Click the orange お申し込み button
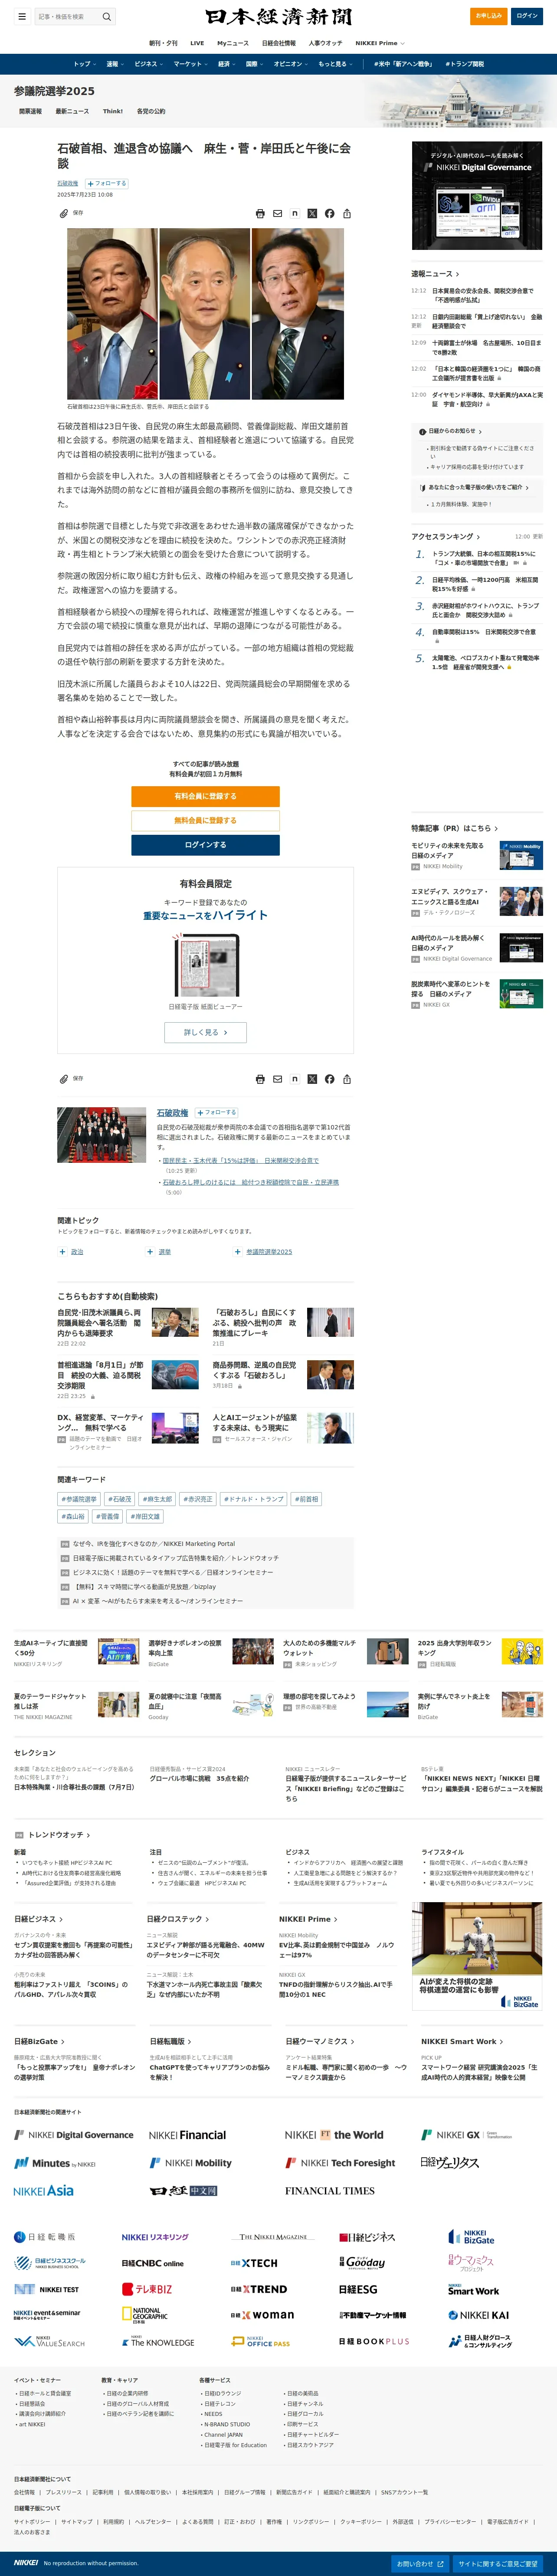 [x=488, y=16]
